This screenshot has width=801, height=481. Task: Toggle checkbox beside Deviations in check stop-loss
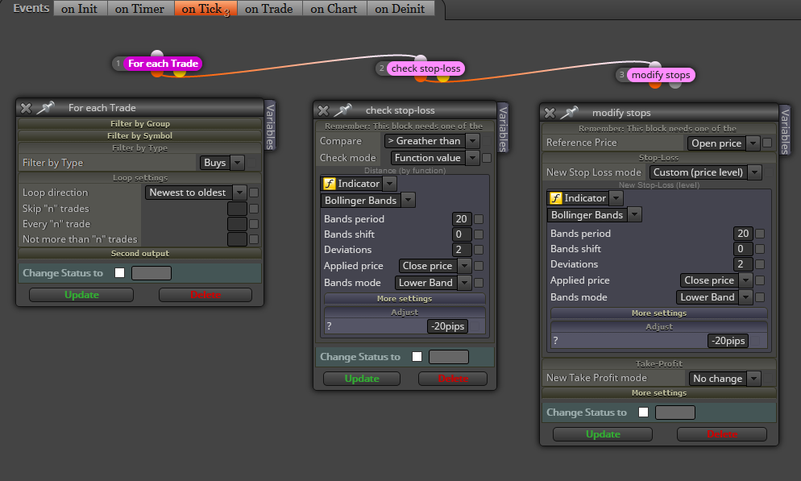(479, 250)
